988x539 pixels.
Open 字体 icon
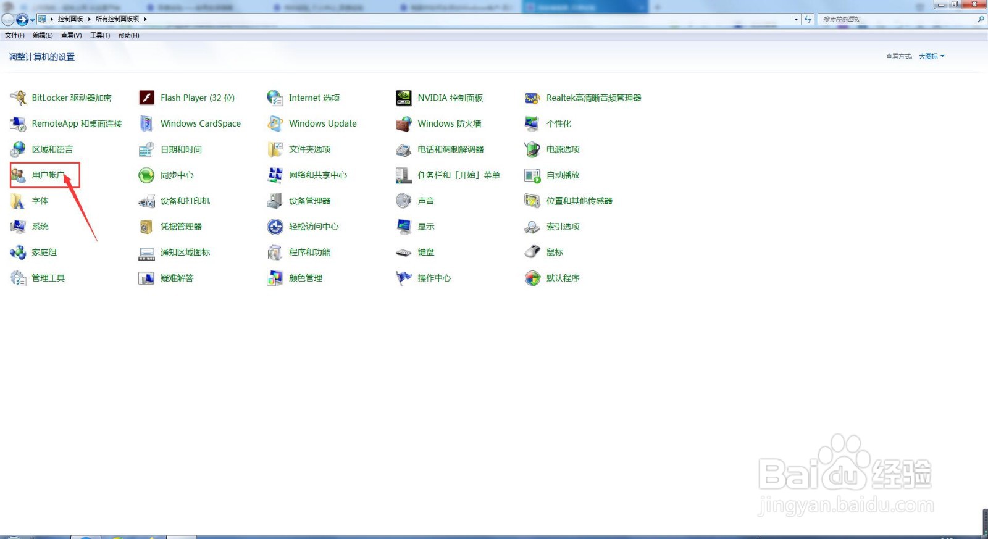(x=18, y=201)
